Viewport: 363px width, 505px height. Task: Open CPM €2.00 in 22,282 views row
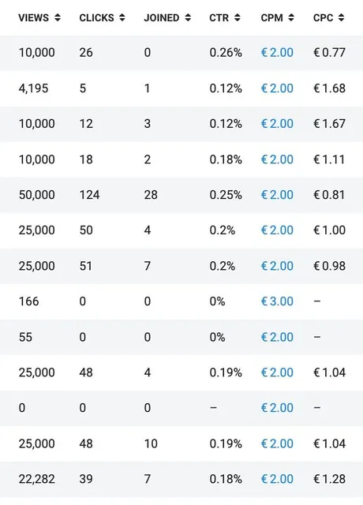(277, 479)
